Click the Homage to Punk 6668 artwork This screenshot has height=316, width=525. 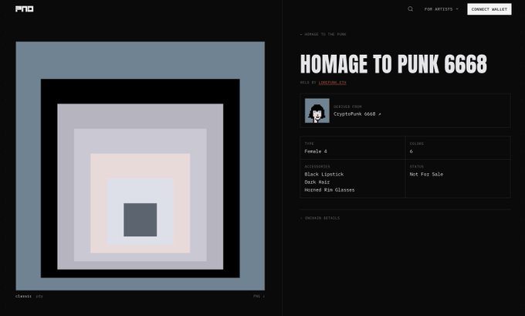point(141,166)
